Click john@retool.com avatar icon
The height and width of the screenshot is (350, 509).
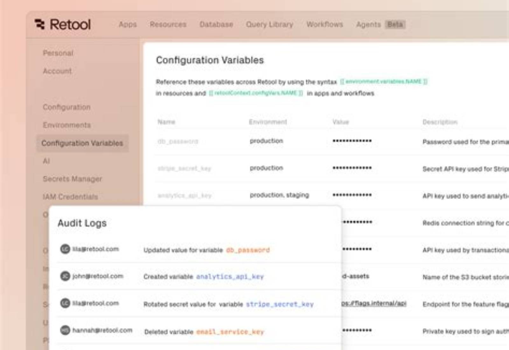click(65, 276)
